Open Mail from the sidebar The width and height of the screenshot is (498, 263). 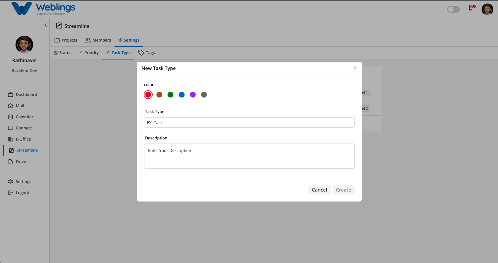coord(16,106)
